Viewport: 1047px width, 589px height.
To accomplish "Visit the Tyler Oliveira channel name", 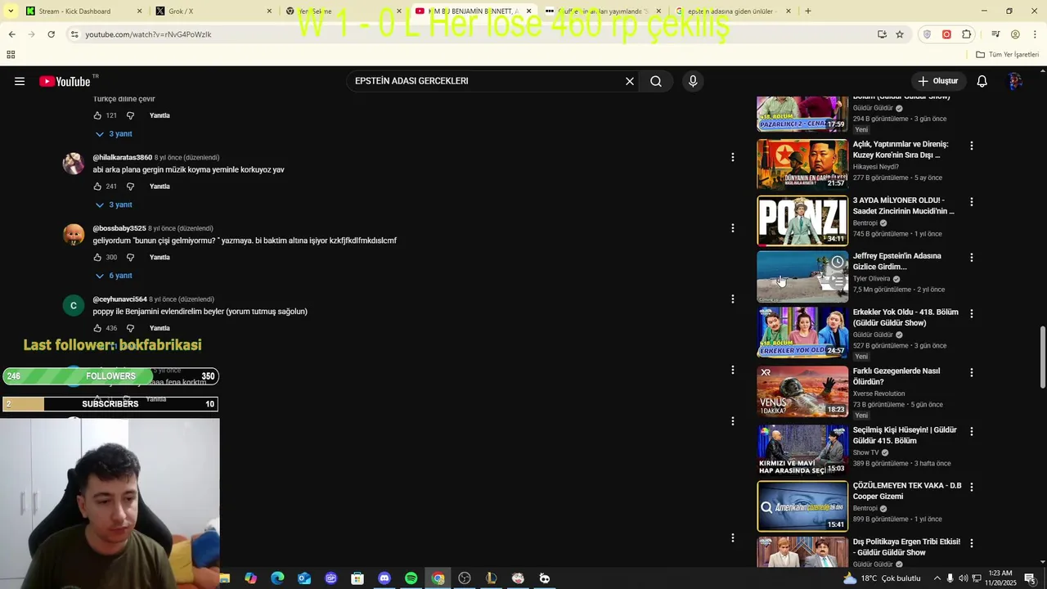I will (x=872, y=279).
